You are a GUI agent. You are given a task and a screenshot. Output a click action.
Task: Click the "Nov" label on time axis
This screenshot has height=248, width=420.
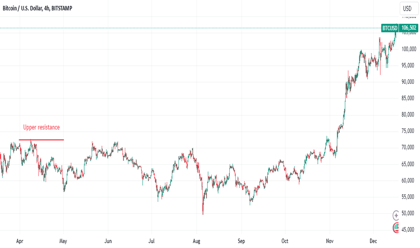[330, 241]
